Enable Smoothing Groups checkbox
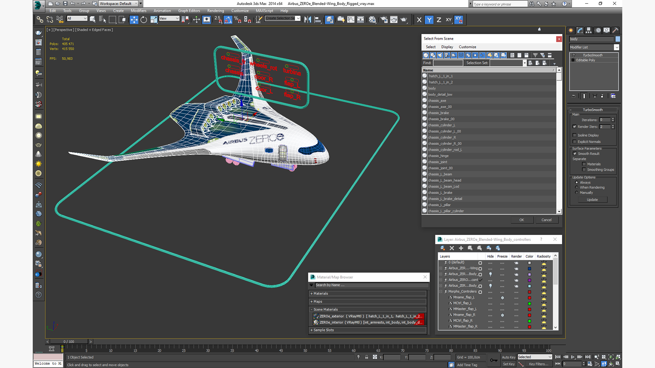Viewport: 655px width, 368px height. point(584,170)
